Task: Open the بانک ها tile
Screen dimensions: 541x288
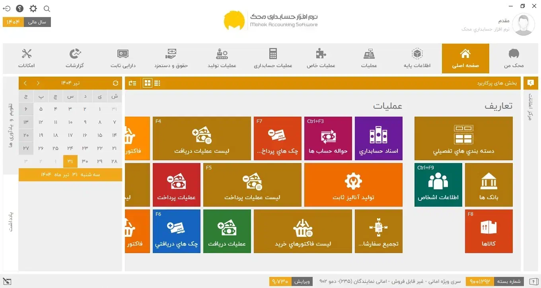Action: (488, 184)
